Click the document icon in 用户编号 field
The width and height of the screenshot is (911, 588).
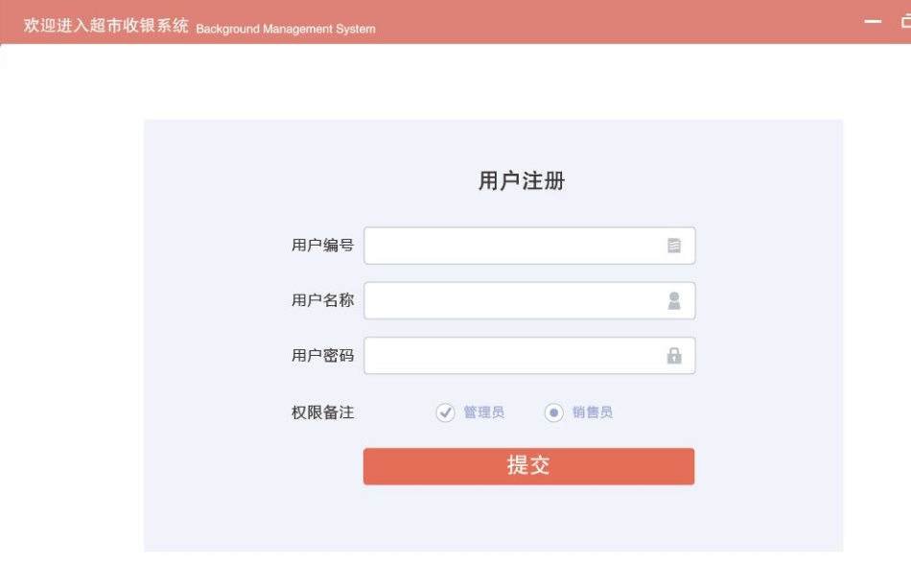[674, 246]
